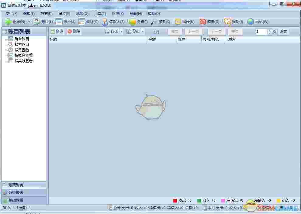The height and width of the screenshot is (214, 301).
Task: Expand the dropdown arrow beside 打印
Action: click(122, 31)
